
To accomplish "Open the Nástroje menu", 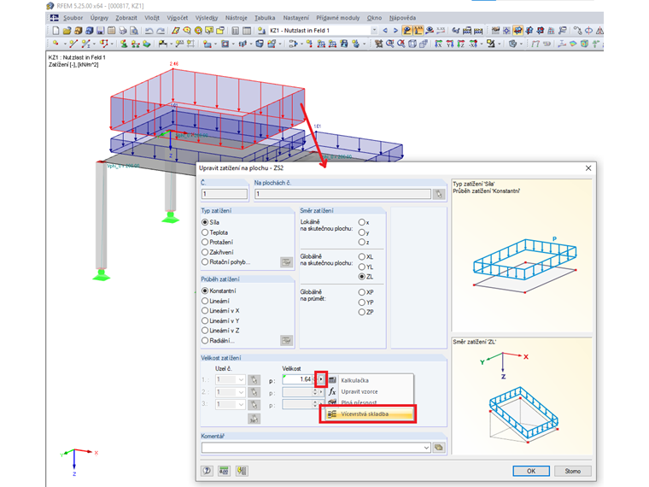I will coord(236,18).
